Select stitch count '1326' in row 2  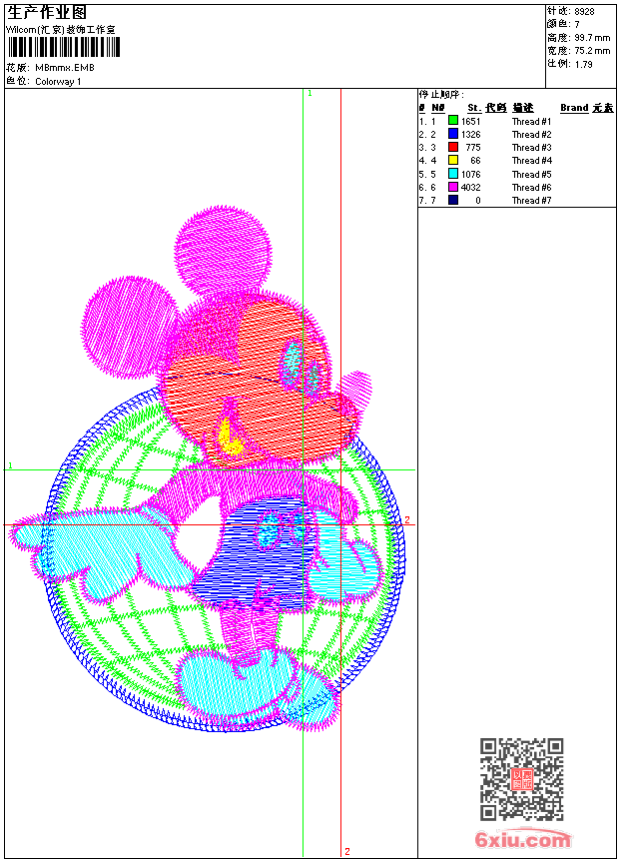[x=470, y=134]
